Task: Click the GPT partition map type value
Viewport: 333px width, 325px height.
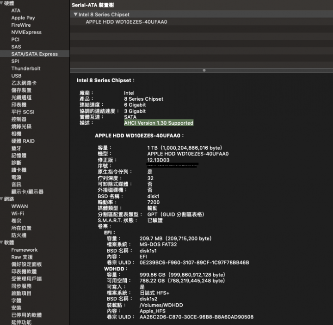Action: (176, 214)
